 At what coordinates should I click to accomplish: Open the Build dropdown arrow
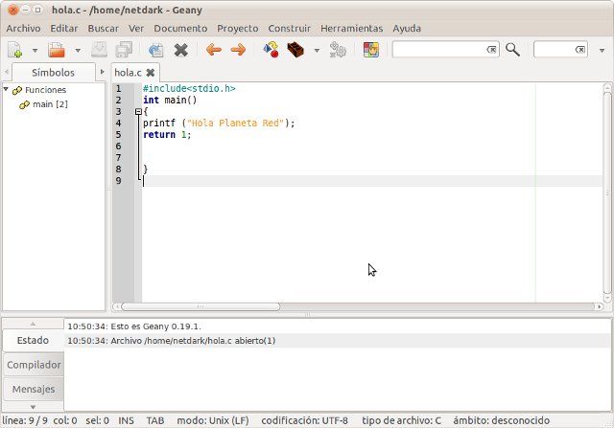pyautogui.click(x=317, y=50)
